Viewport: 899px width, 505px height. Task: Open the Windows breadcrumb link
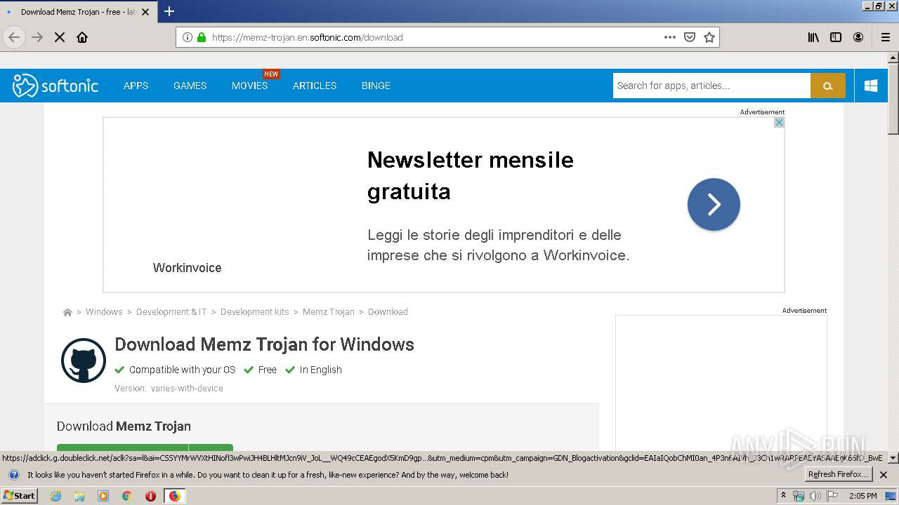pyautogui.click(x=104, y=312)
